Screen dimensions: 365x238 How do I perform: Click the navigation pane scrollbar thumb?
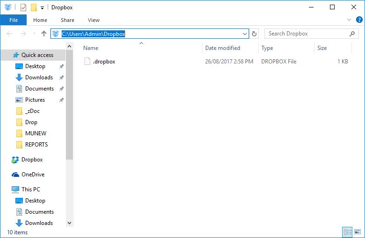point(69,105)
